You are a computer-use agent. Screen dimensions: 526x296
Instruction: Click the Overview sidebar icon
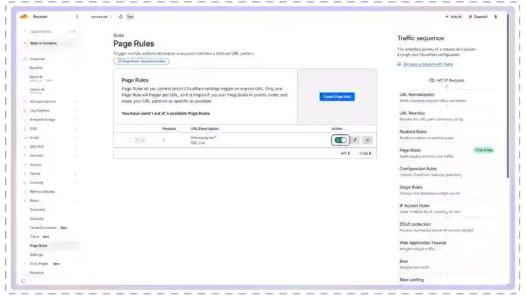pos(25,59)
